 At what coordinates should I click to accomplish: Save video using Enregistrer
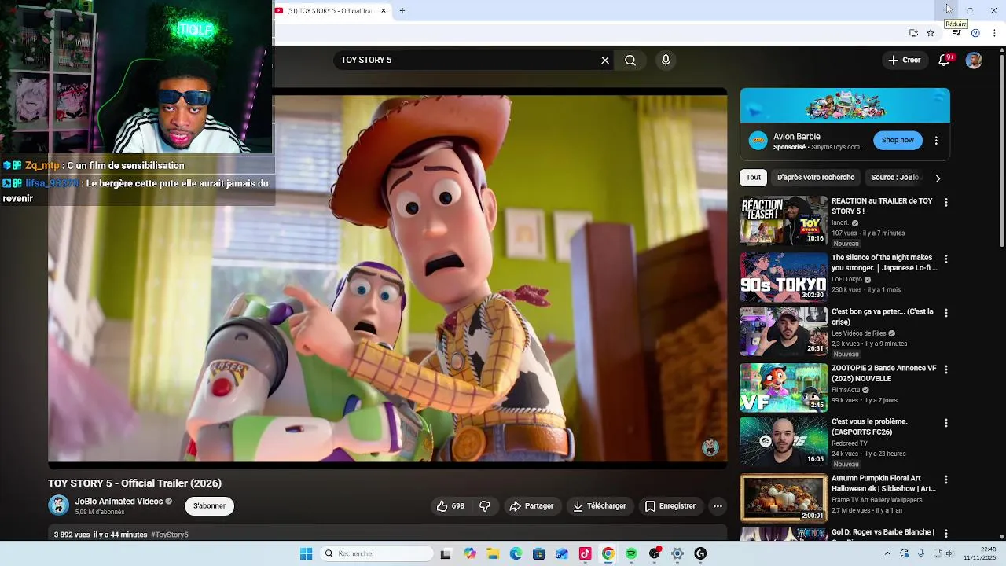click(x=670, y=506)
